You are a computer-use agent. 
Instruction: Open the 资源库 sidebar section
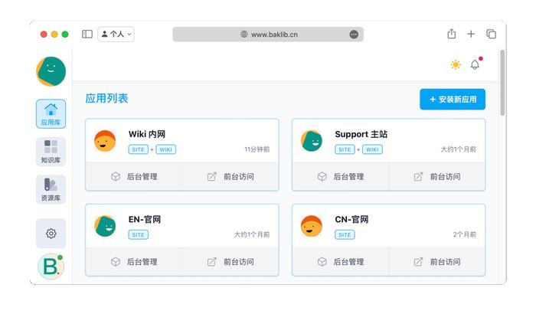[51, 189]
